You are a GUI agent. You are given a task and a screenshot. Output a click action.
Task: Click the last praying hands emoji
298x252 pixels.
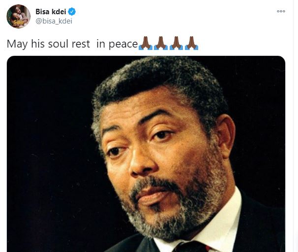coord(192,43)
